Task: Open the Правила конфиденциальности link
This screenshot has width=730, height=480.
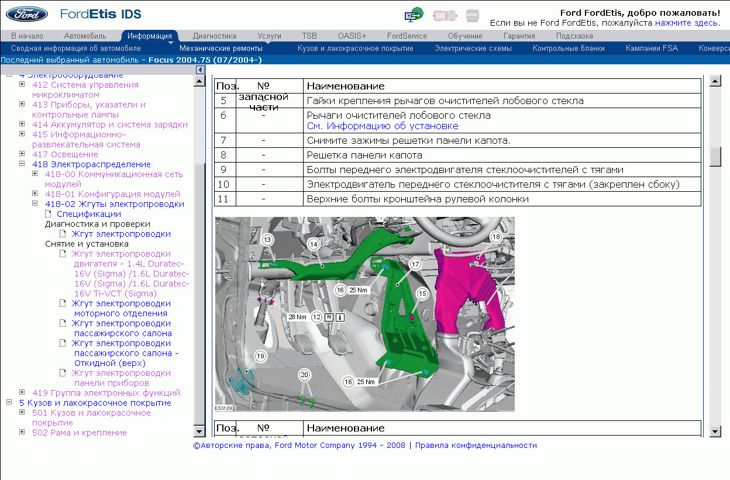Action: 476,445
